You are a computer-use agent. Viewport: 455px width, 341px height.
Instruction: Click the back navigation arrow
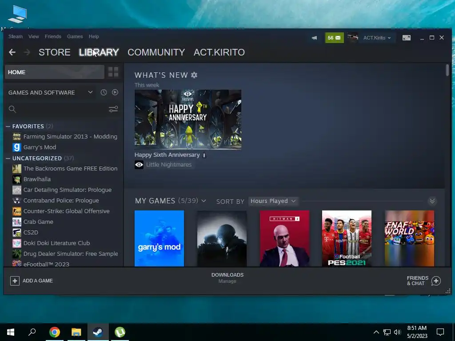12,52
